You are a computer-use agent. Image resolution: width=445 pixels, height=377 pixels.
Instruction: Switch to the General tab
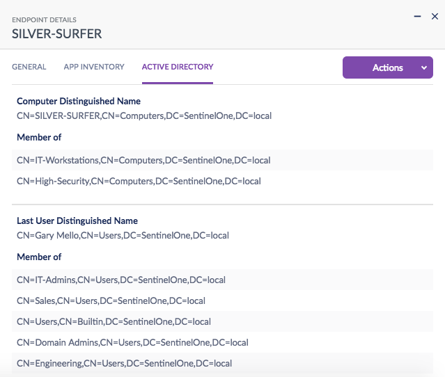(x=29, y=67)
